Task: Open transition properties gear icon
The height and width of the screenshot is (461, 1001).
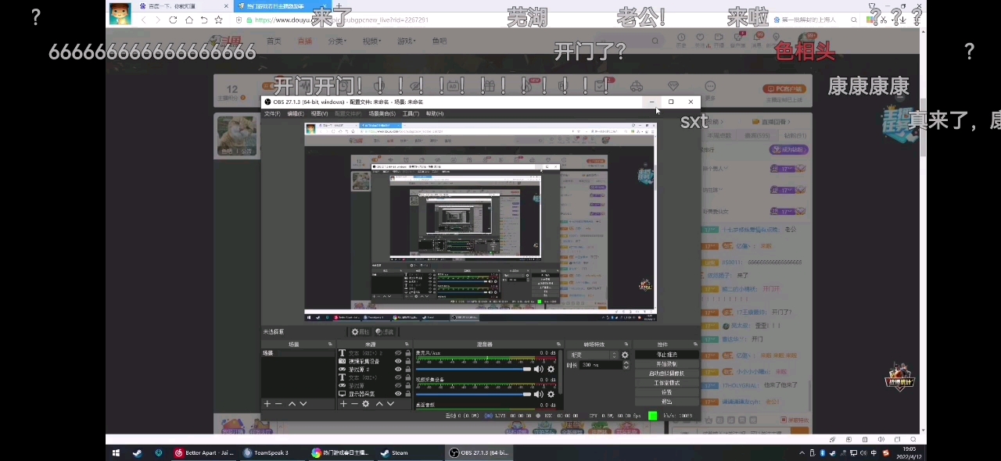Action: pyautogui.click(x=625, y=355)
